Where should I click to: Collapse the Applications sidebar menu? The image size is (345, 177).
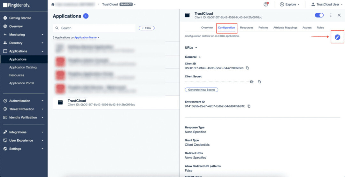[x=42, y=51]
